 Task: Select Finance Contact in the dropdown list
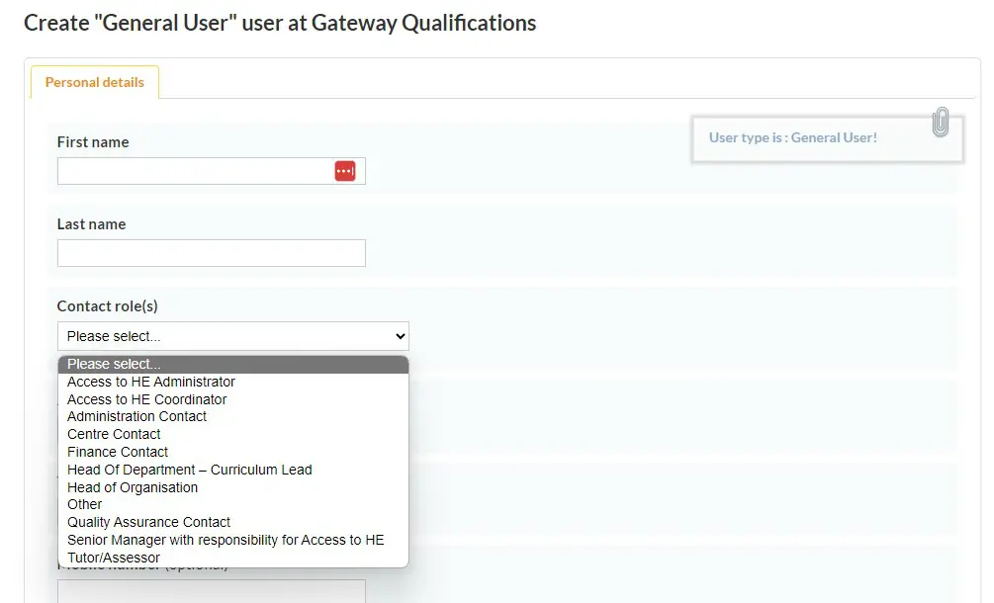[x=118, y=452]
